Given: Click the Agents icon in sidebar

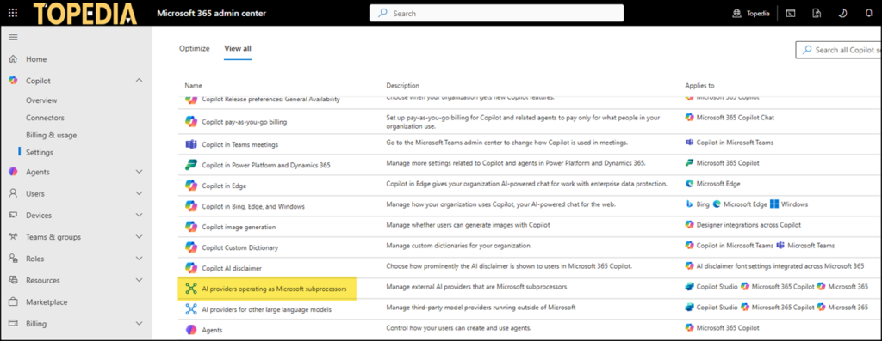Looking at the screenshot, I should point(14,172).
